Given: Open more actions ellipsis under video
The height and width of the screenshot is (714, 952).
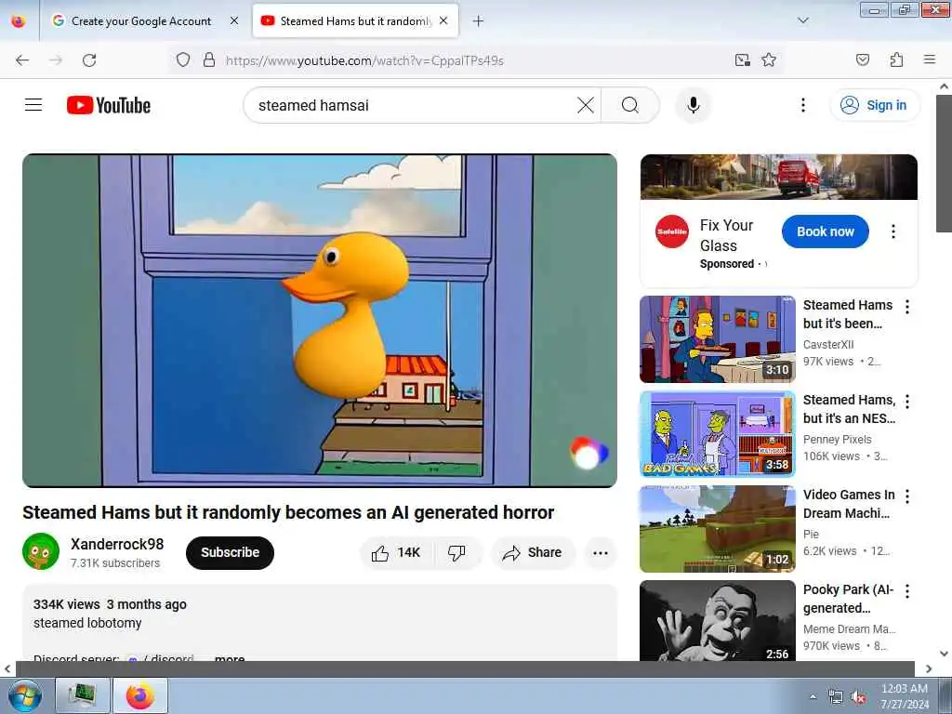Looking at the screenshot, I should (601, 552).
